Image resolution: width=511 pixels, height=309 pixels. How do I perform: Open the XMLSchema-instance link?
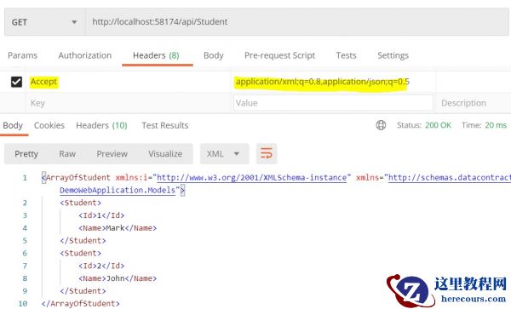[x=251, y=178]
